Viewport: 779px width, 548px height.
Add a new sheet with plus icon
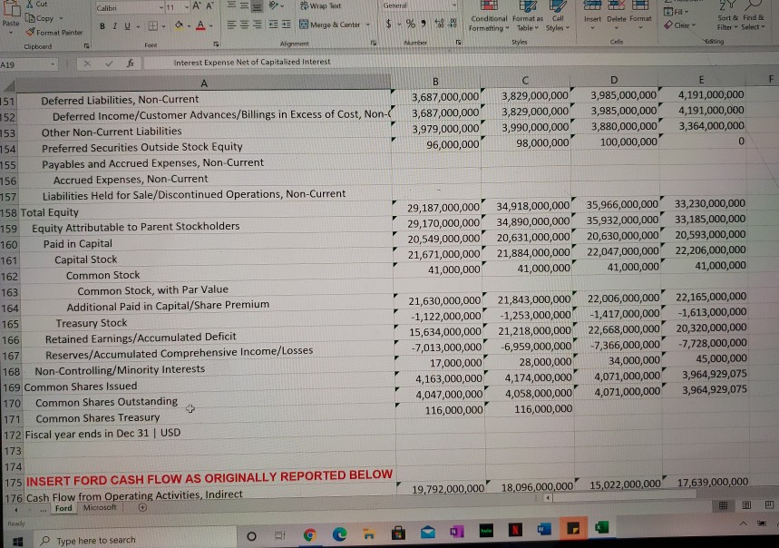coord(142,507)
